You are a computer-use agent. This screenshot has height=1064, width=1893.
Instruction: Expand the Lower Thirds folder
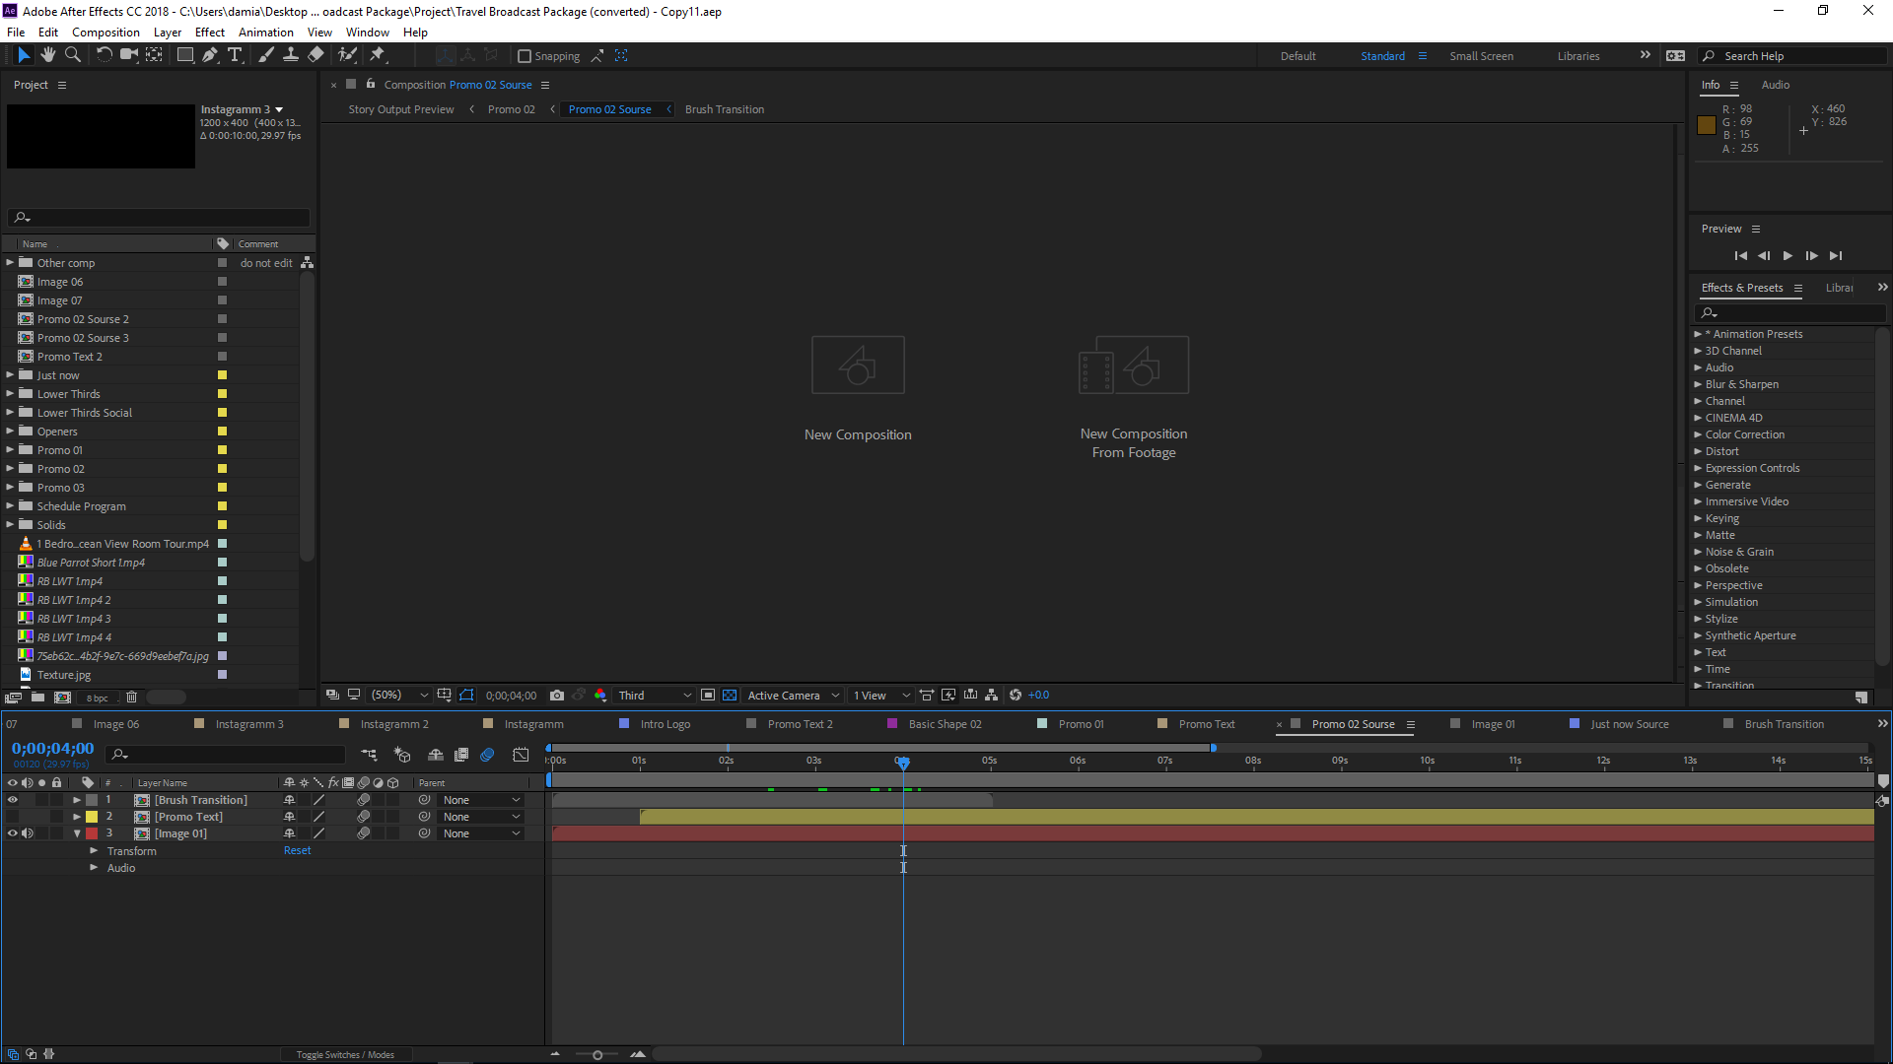click(10, 394)
